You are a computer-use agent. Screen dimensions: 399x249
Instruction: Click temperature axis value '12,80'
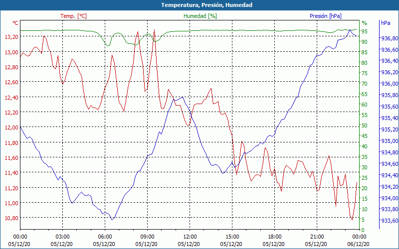pyautogui.click(x=11, y=67)
